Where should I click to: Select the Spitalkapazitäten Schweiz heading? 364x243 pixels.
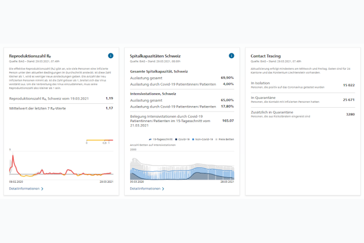pos(155,56)
